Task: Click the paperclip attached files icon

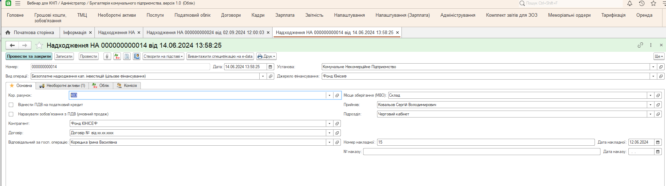Action: 107,56
